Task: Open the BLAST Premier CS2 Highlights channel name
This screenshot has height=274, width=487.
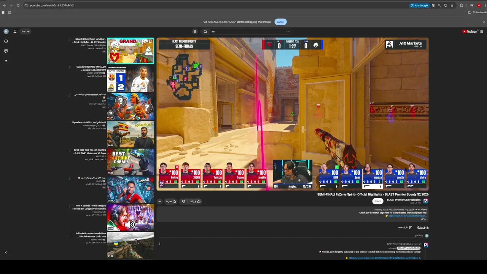Action: coord(404,200)
